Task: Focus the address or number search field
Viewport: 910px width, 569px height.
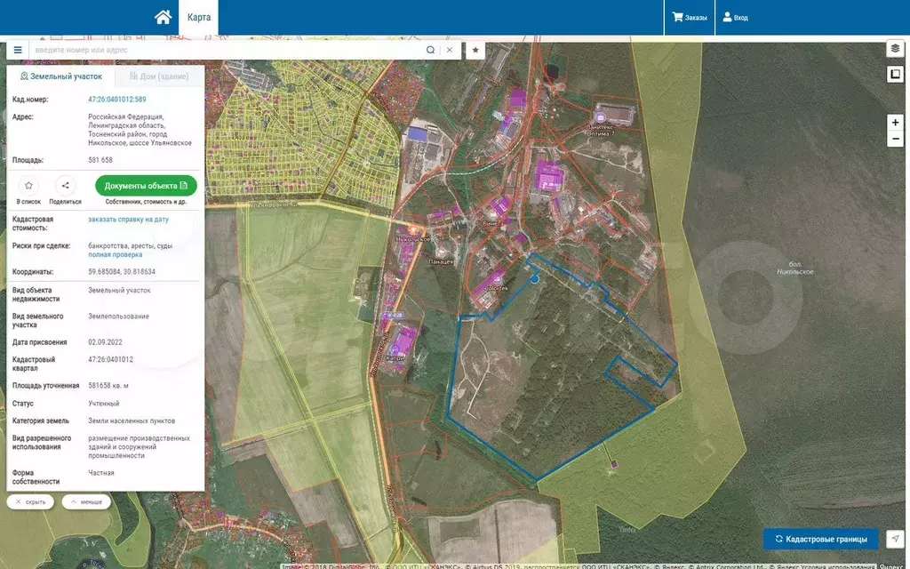Action: (227, 50)
